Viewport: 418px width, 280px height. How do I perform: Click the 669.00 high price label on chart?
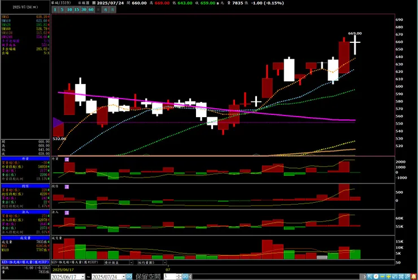click(355, 33)
